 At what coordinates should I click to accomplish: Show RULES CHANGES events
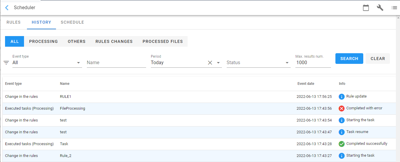114,41
